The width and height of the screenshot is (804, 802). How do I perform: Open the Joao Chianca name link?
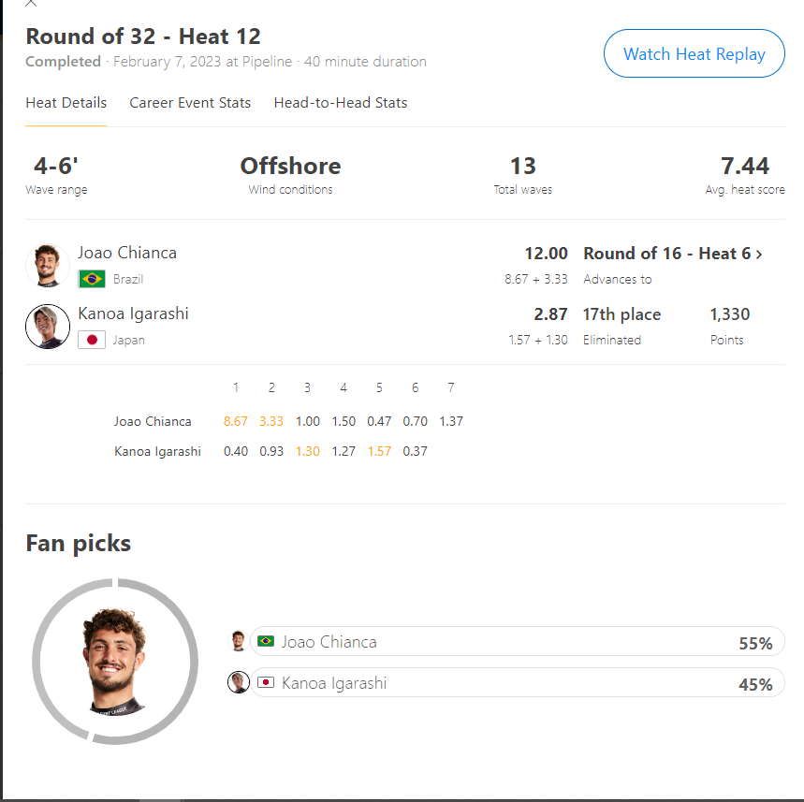(x=127, y=253)
